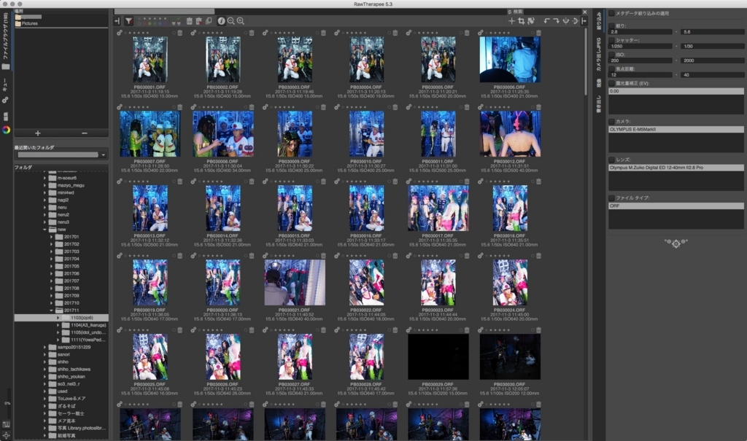
Task: Click the zoom in magnifier icon
Action: [x=241, y=21]
